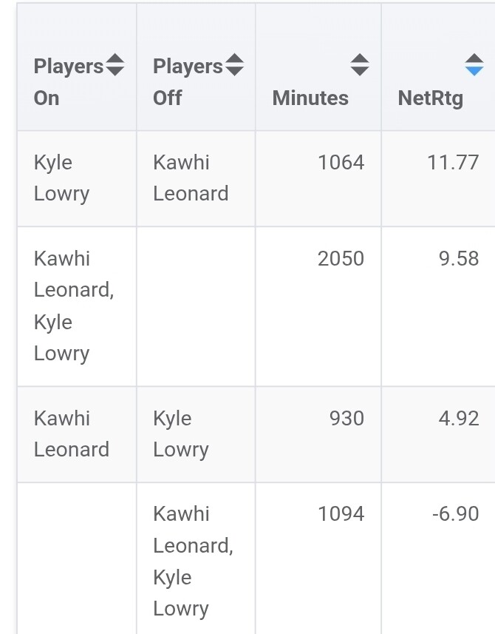Select the 4.92 net rating cell

[x=459, y=418]
